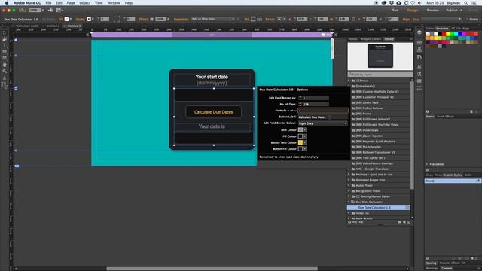Click the volume icon in menu bar
The width and height of the screenshot is (482, 271).
coord(419,3)
